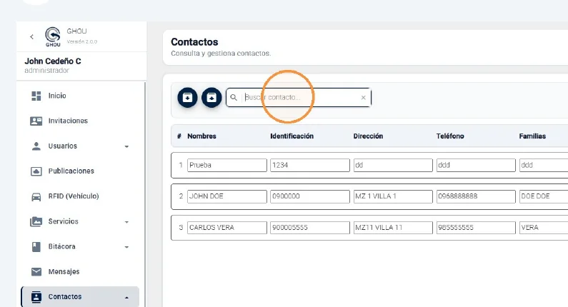Edit phone field 985555555
Image resolution: width=568 pixels, height=307 pixels.
[x=476, y=228]
